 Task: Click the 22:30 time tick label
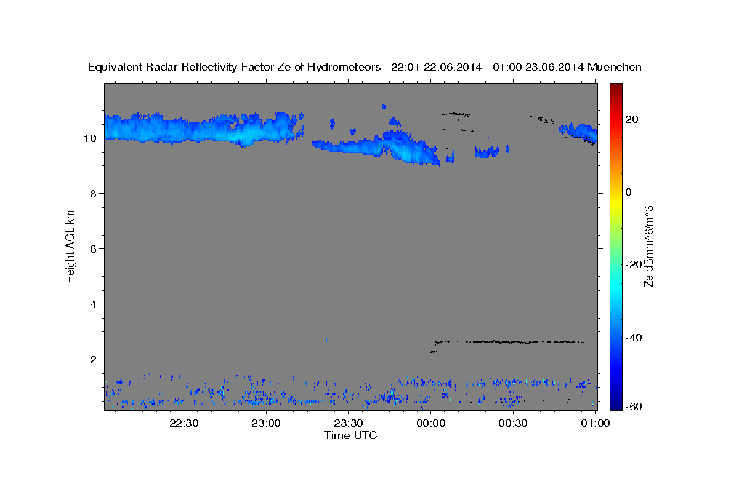[184, 423]
